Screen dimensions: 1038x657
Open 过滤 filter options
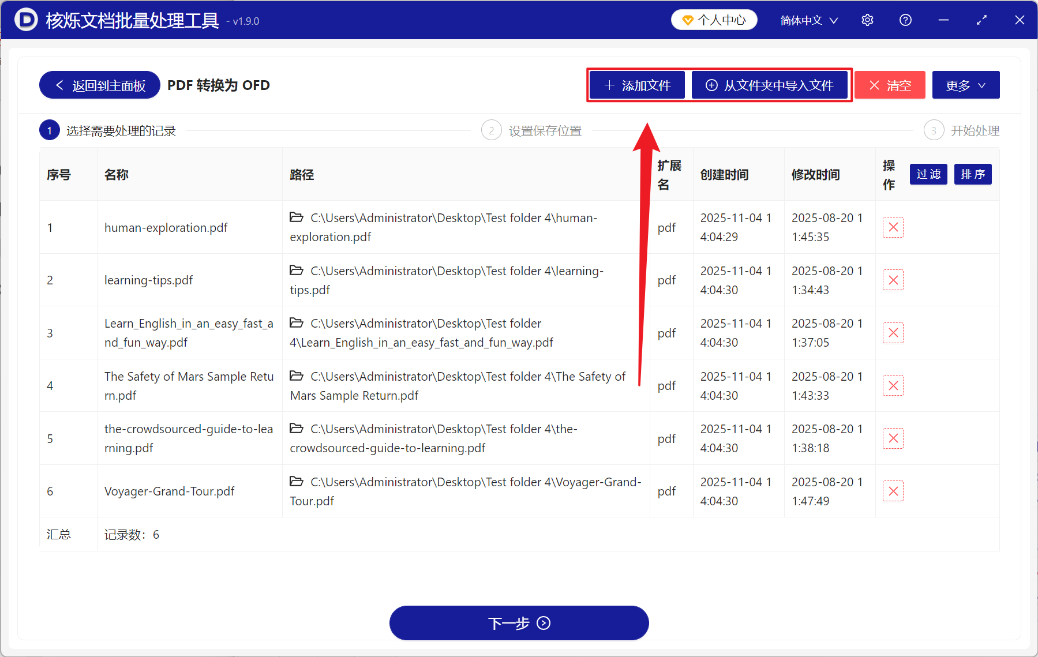928,174
